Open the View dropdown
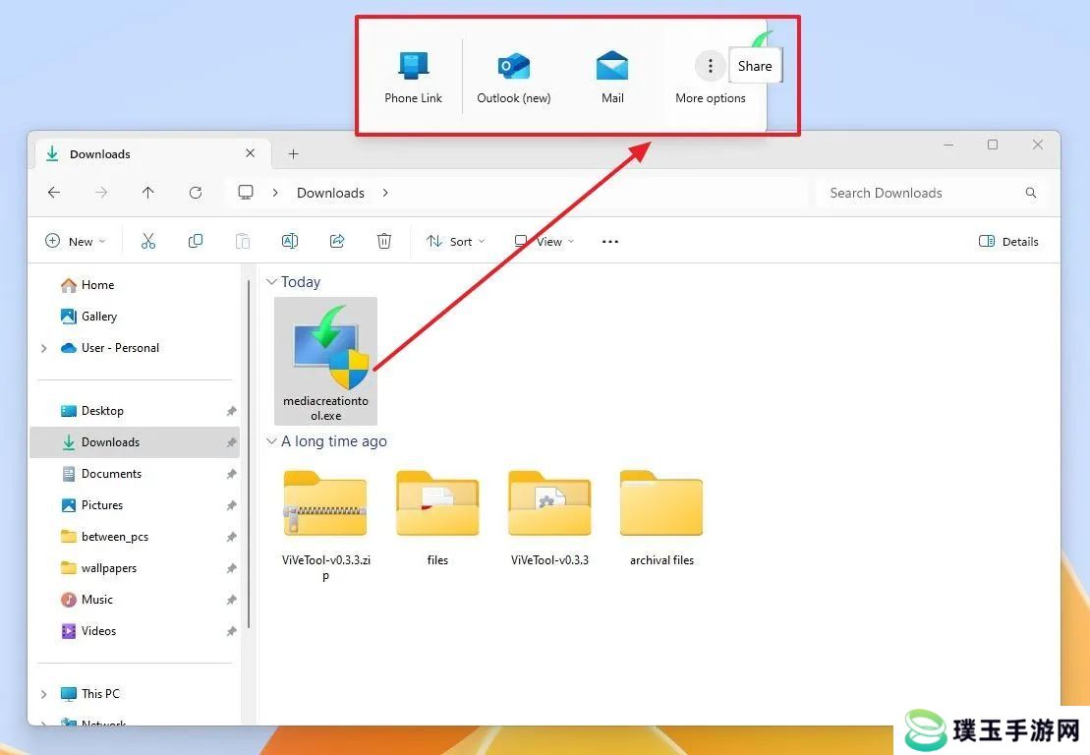The image size is (1090, 755). pos(545,241)
